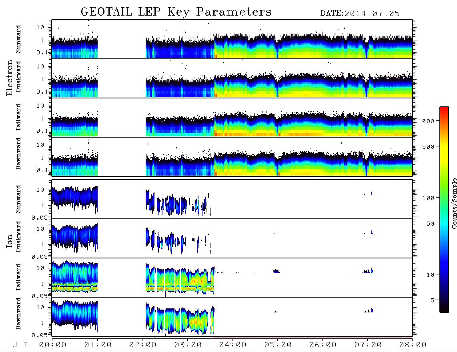Click the rainbow Counts/Sample color bar
This screenshot has height=352, width=457.
coord(444,210)
